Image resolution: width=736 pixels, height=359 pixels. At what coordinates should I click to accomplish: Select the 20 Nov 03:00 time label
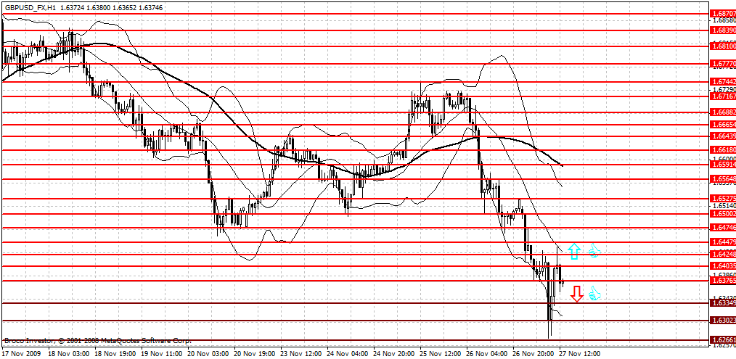tap(208, 353)
